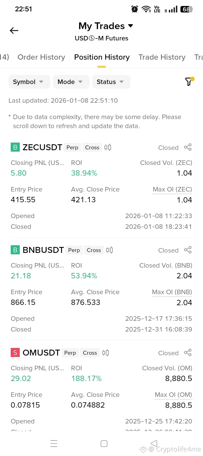Open the recent apps navigation icon
The height and width of the screenshot is (456, 203).
click(54, 444)
